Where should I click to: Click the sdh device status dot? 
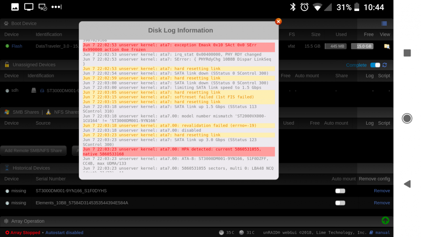pyautogui.click(x=7, y=91)
